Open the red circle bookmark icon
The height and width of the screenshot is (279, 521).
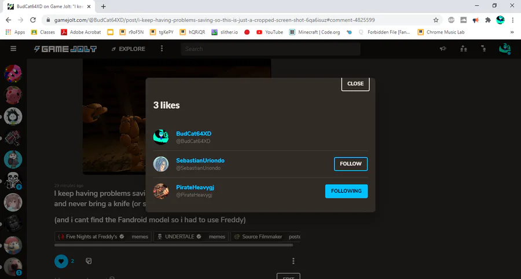click(x=247, y=32)
